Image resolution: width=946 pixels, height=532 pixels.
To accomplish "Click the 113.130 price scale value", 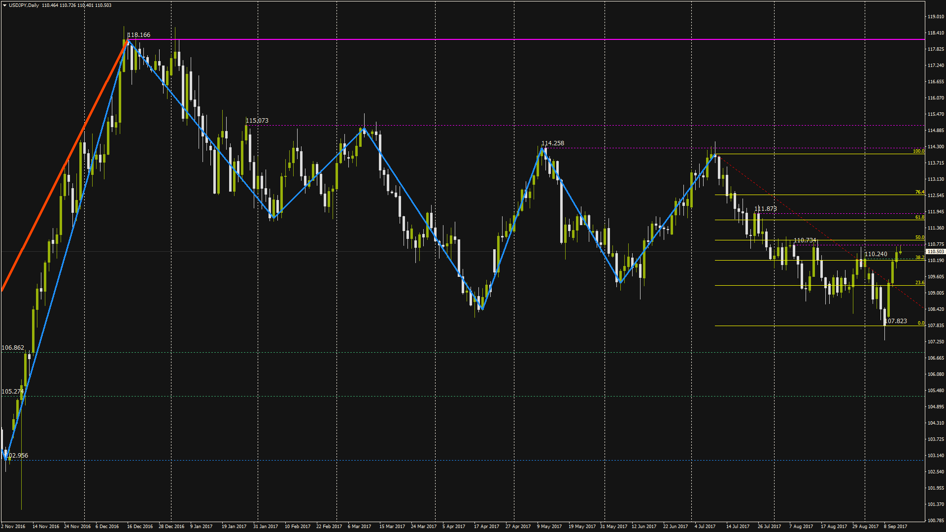I will coord(936,179).
